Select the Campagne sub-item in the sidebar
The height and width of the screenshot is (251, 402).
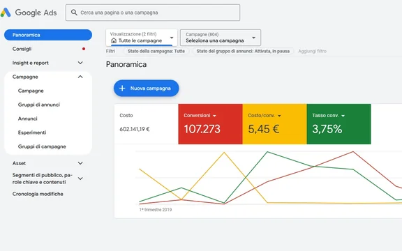[31, 91]
